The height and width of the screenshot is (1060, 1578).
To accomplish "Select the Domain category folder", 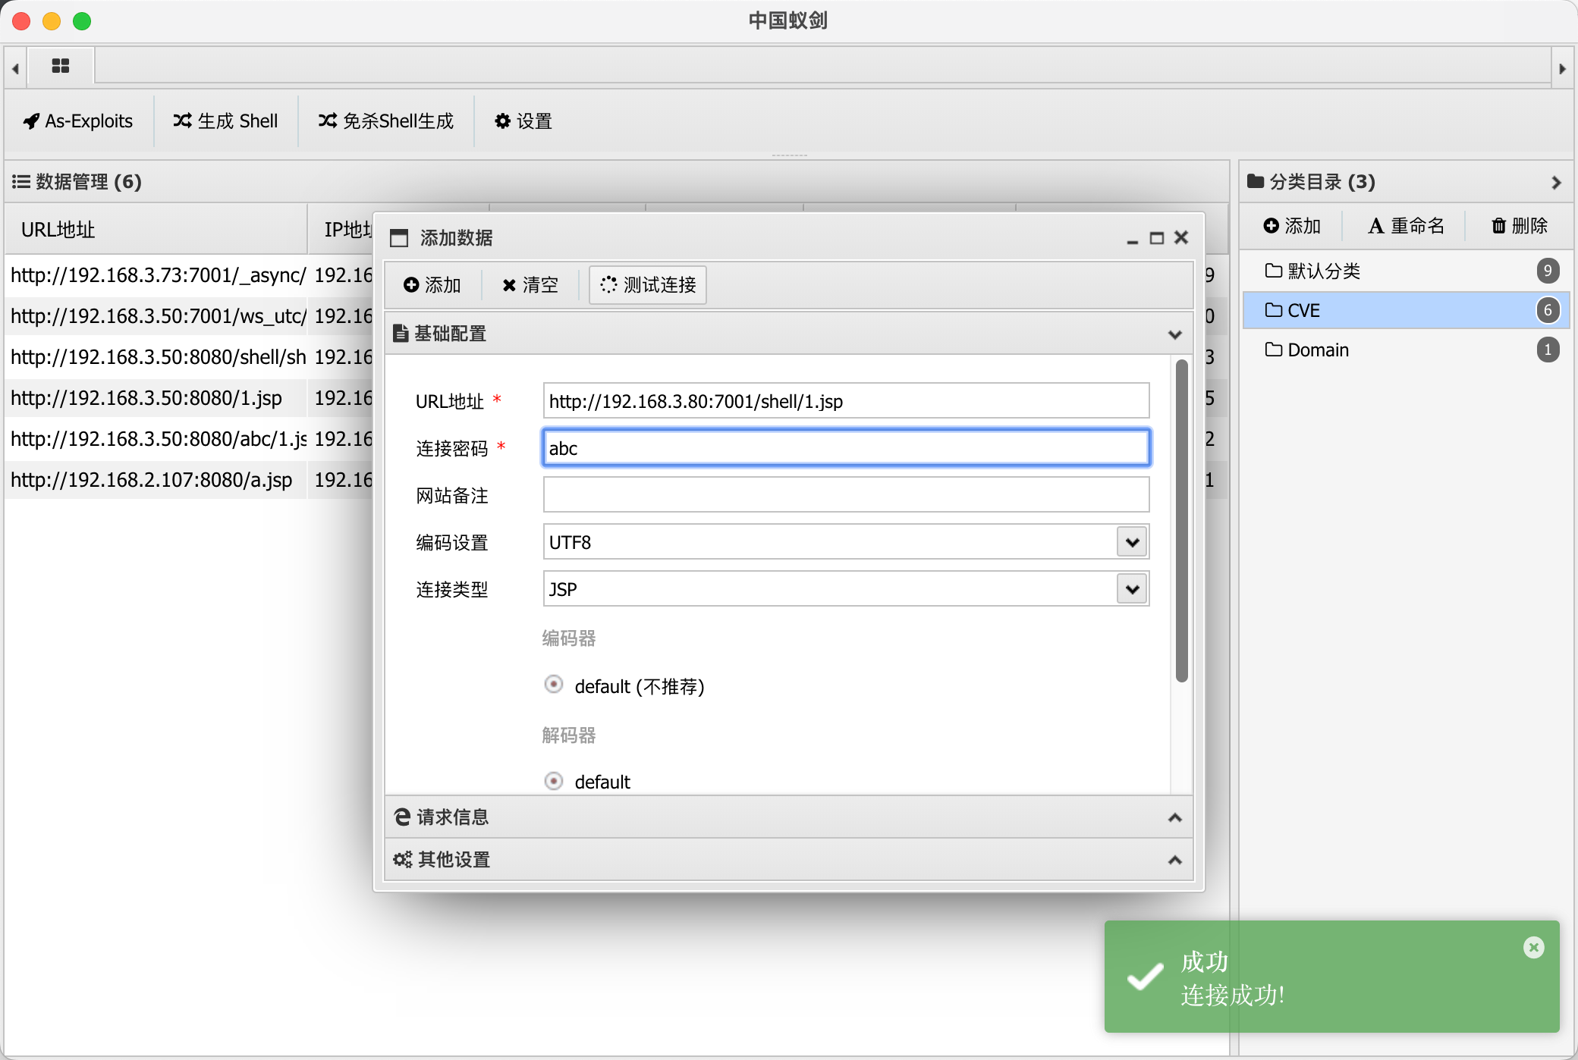I will [x=1318, y=350].
